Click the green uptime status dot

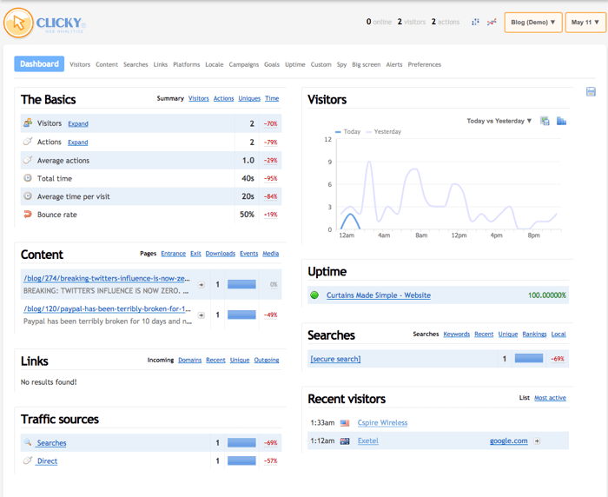click(x=314, y=295)
